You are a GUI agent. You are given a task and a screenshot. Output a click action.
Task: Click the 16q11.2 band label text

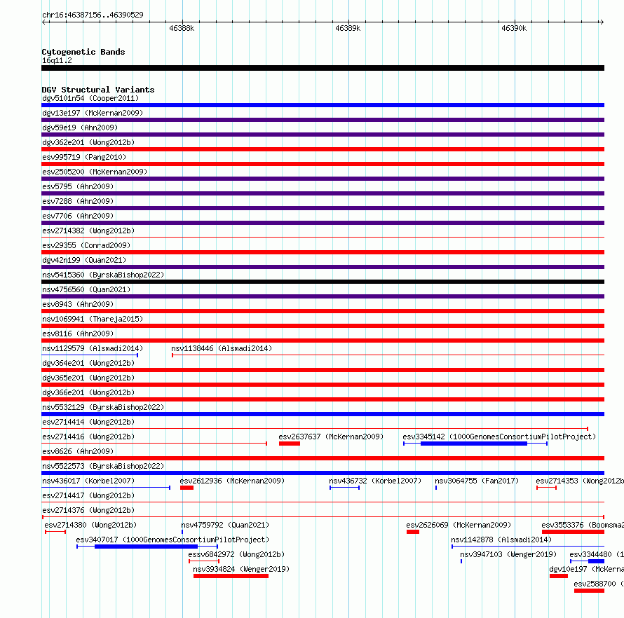pos(57,60)
